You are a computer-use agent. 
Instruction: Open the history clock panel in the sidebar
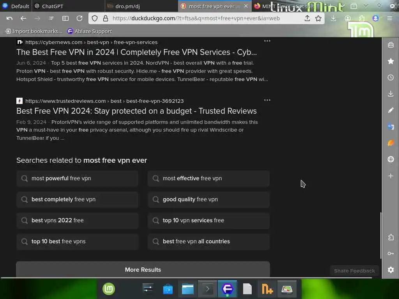(390, 77)
